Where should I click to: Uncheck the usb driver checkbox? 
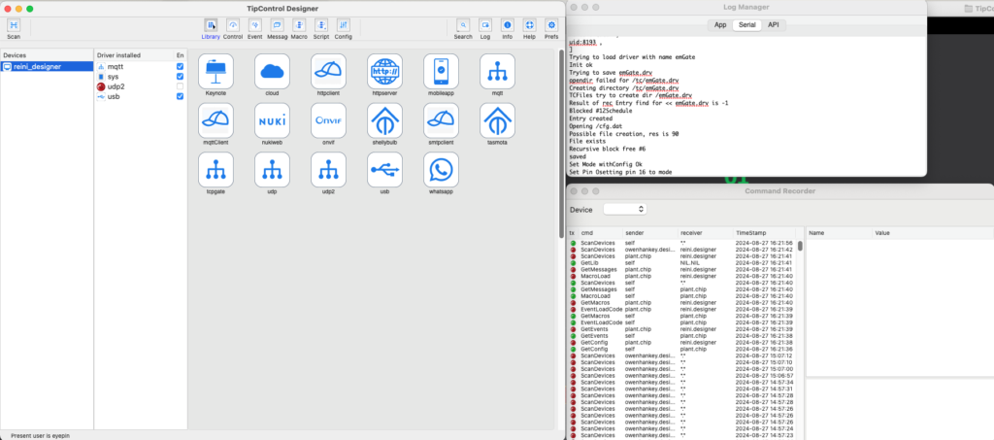pos(180,97)
